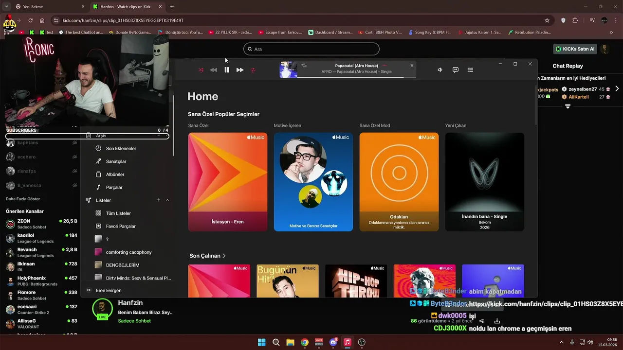Open the Kick user avatar menu
Image resolution: width=623 pixels, height=350 pixels.
(x=605, y=49)
